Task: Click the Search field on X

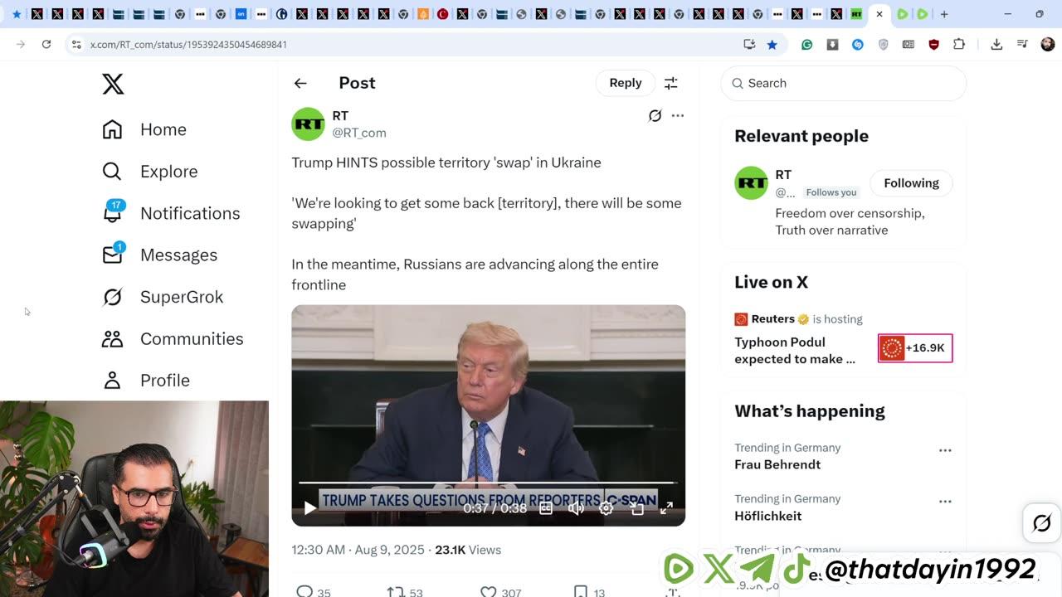Action: pyautogui.click(x=844, y=83)
